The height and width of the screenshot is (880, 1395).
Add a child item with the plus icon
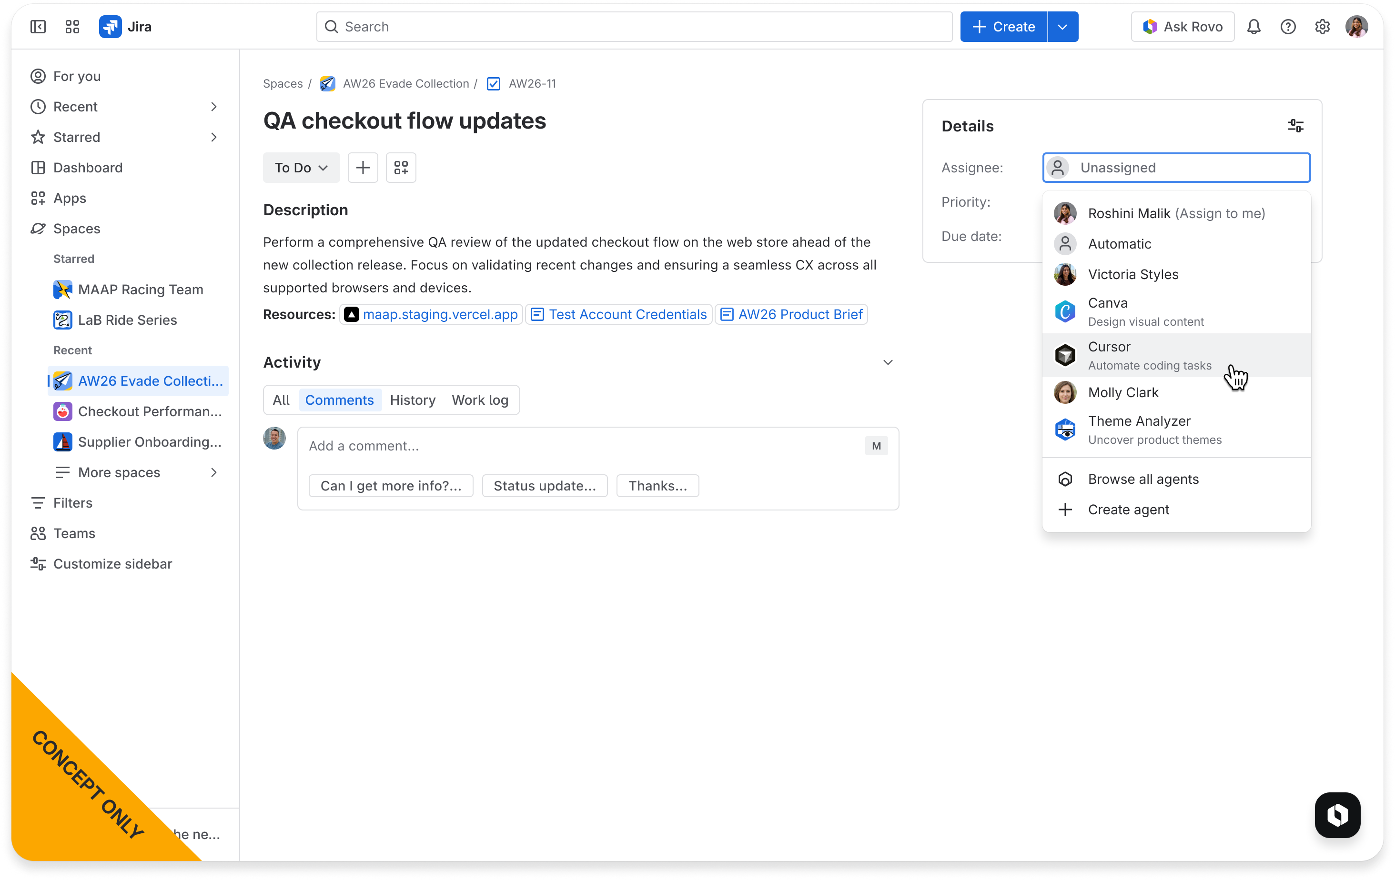coord(363,167)
